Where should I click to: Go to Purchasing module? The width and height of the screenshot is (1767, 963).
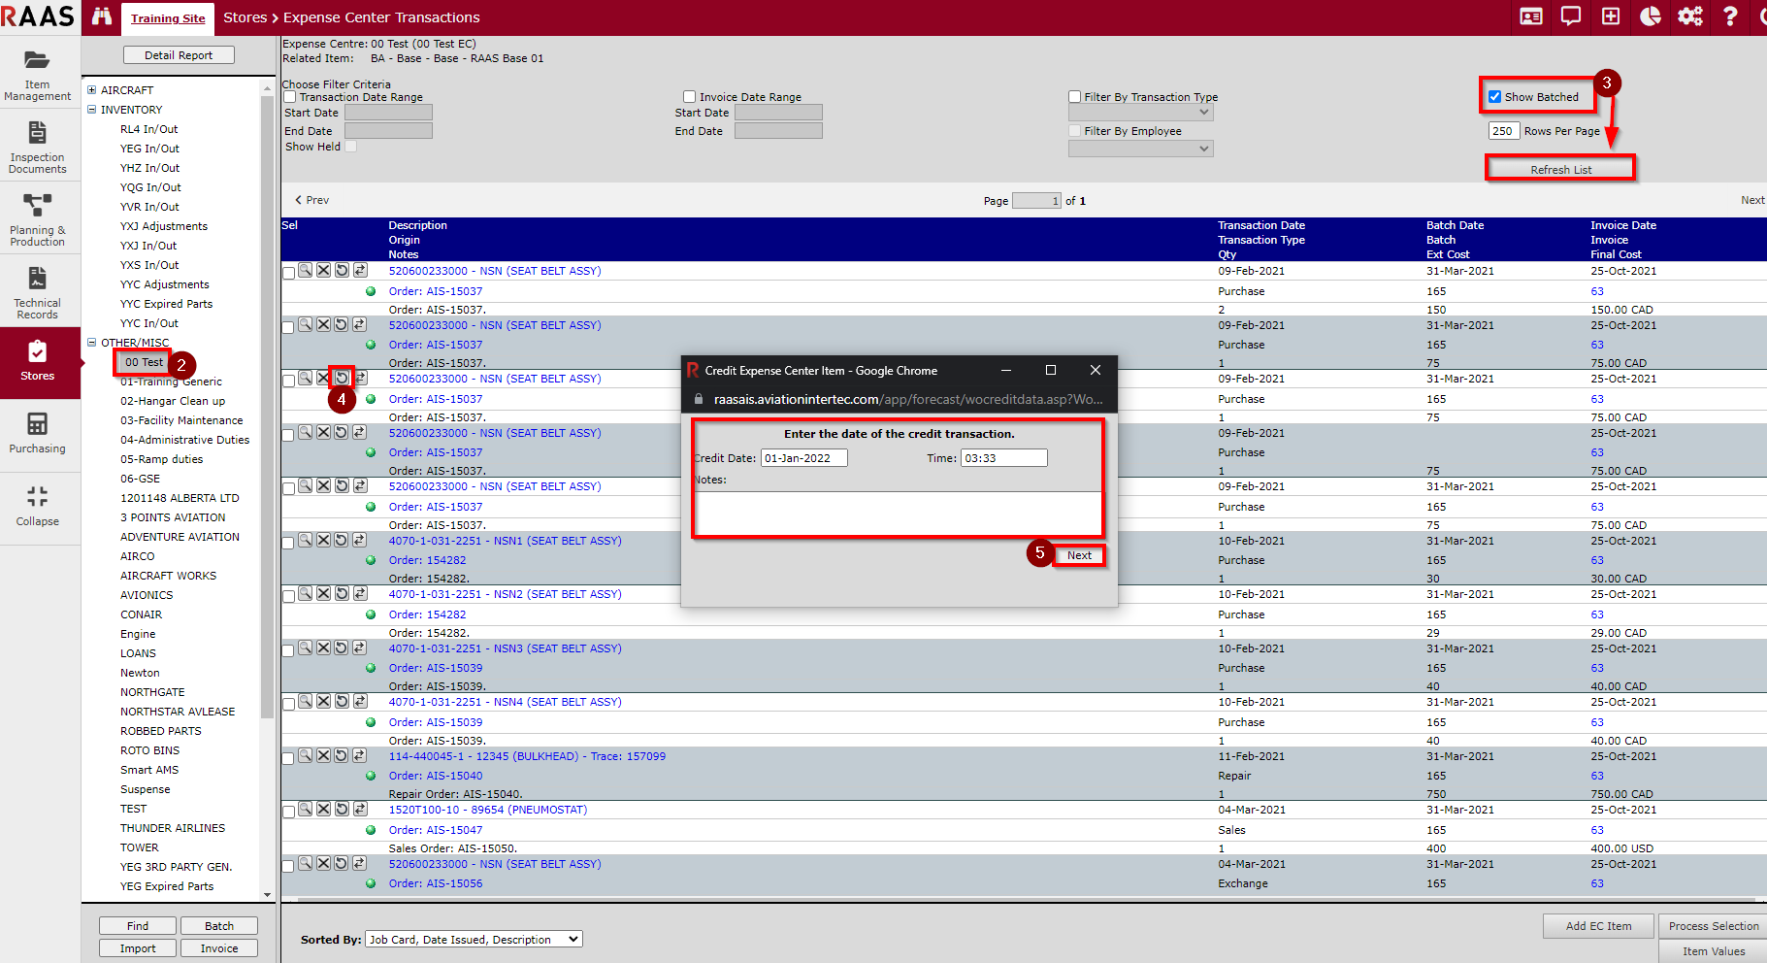pyautogui.click(x=38, y=432)
